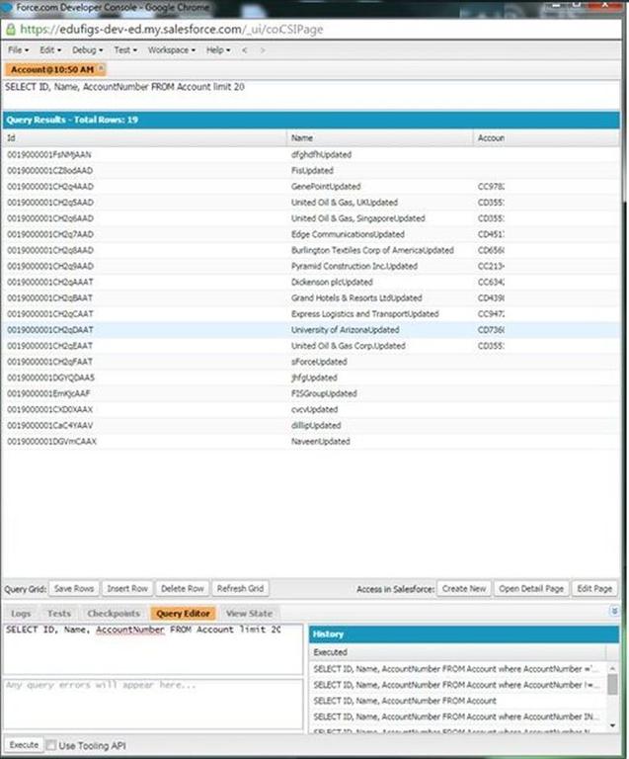
Task: Open the Debug menu
Action: pyautogui.click(x=87, y=49)
